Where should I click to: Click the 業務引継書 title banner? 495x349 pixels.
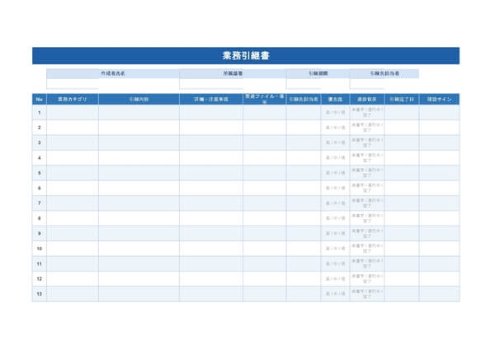click(x=246, y=55)
